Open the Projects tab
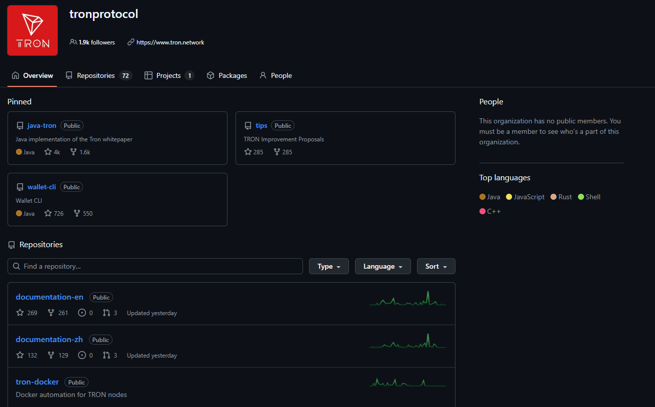Screen dimensions: 655x407 [x=168, y=75]
